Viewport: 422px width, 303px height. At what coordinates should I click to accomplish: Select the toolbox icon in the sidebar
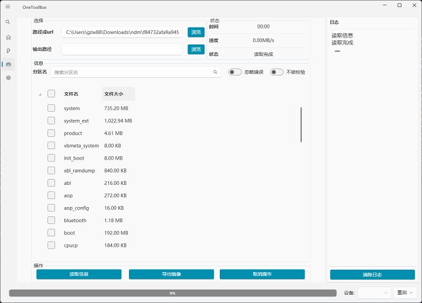(8, 64)
